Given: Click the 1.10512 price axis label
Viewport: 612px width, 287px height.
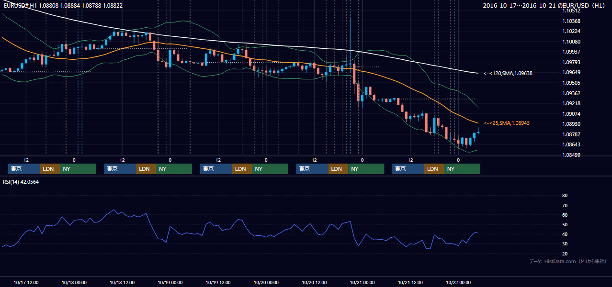Looking at the screenshot, I should pos(571,11).
